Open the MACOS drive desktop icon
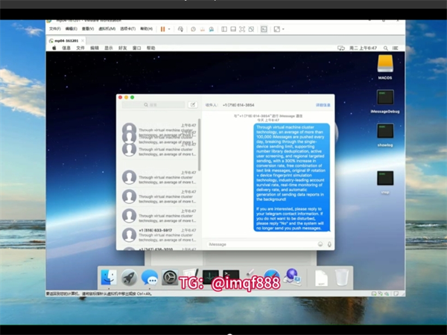This screenshot has width=447, height=335. coord(385,64)
